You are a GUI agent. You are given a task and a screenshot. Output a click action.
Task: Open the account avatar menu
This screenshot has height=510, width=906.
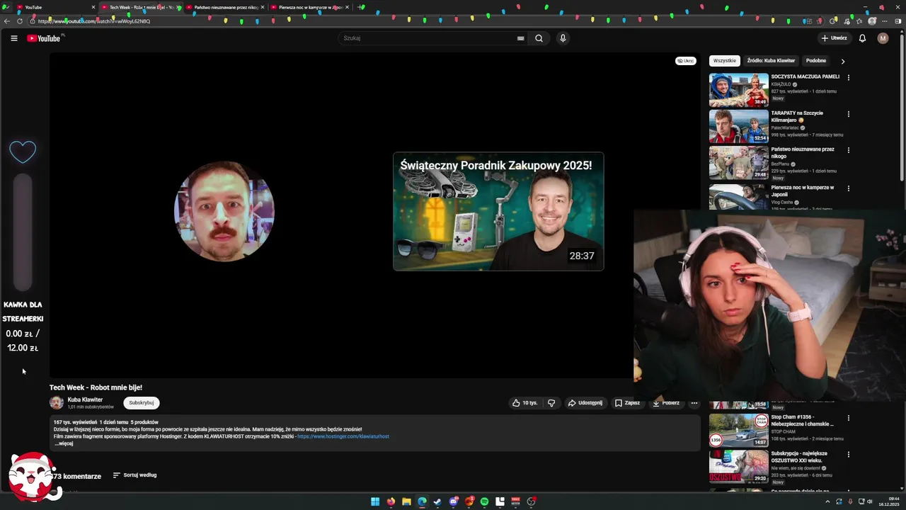(883, 38)
